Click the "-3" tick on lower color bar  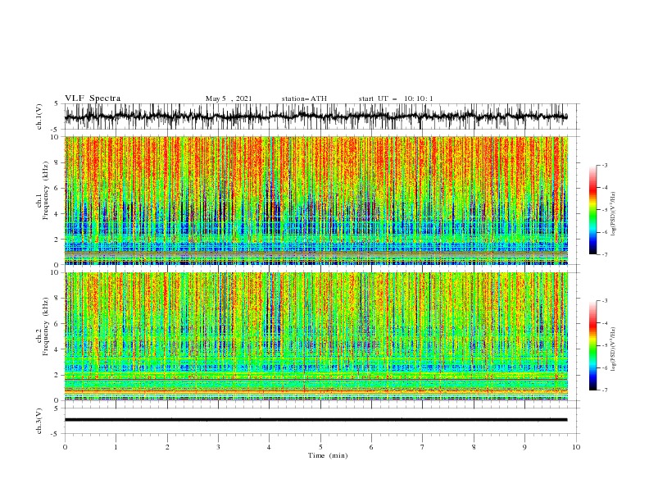coord(604,301)
